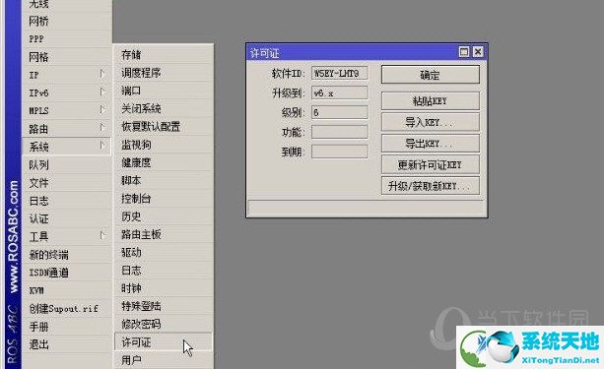The height and width of the screenshot is (369, 604).
Task: Open the PPP menu item
Action: pyautogui.click(x=66, y=38)
